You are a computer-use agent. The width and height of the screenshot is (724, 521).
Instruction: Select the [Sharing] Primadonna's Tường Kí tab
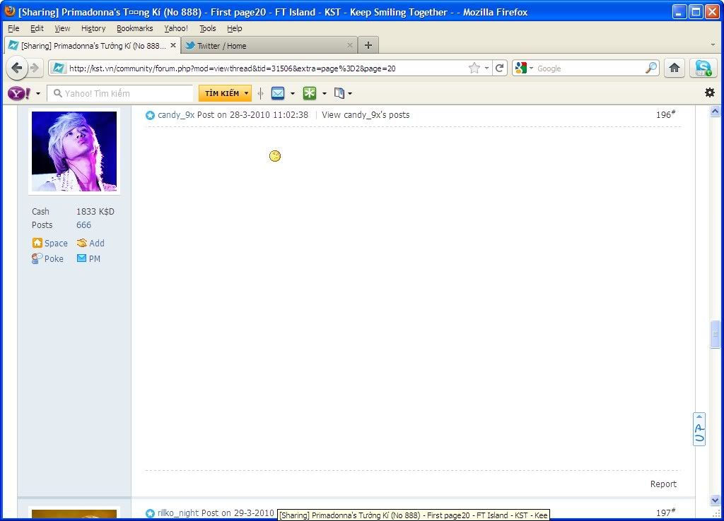[93, 45]
